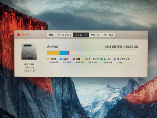Click the オーディオ legend label
The image size is (157, 118).
click(x=94, y=59)
